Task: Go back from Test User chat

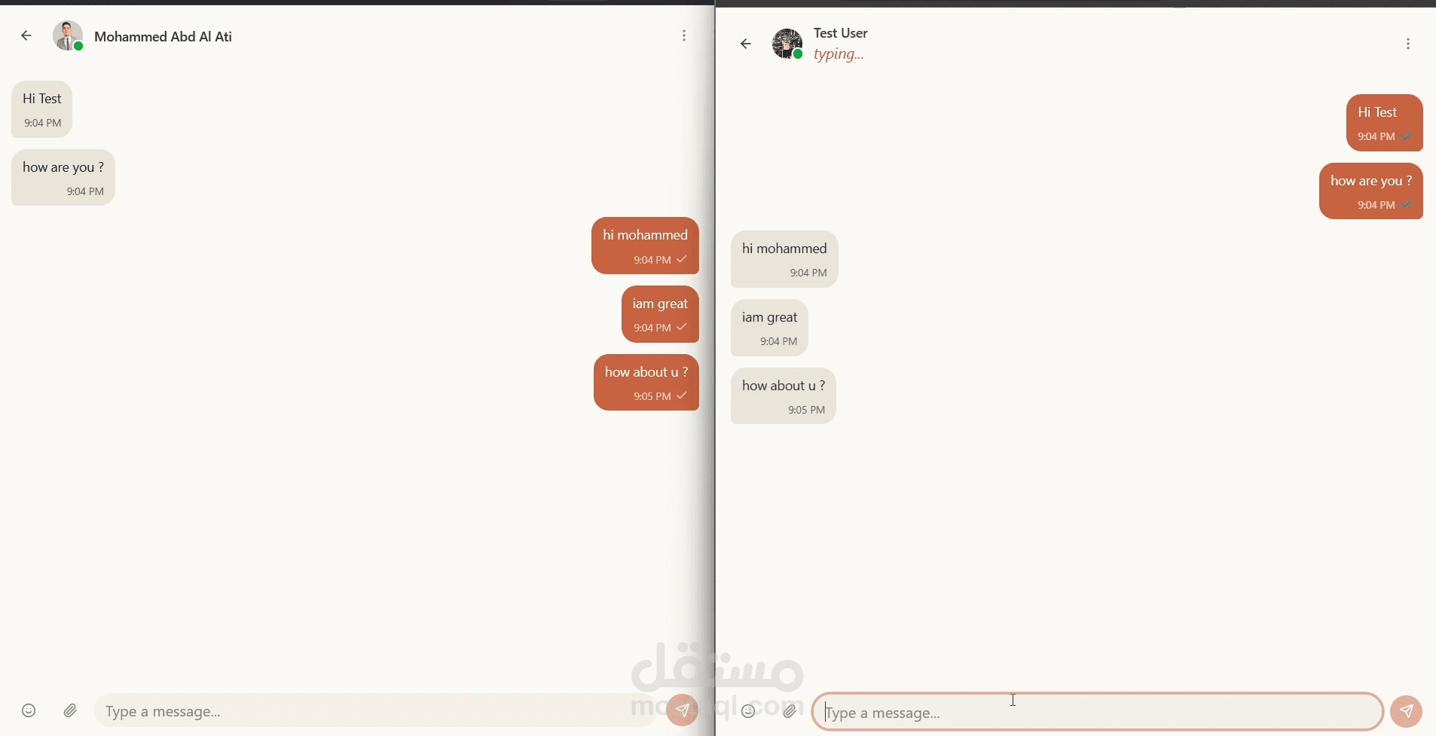Action: click(746, 44)
